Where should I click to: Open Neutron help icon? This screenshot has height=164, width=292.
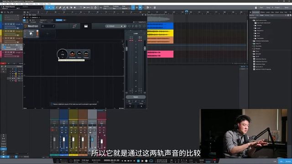(140, 26)
